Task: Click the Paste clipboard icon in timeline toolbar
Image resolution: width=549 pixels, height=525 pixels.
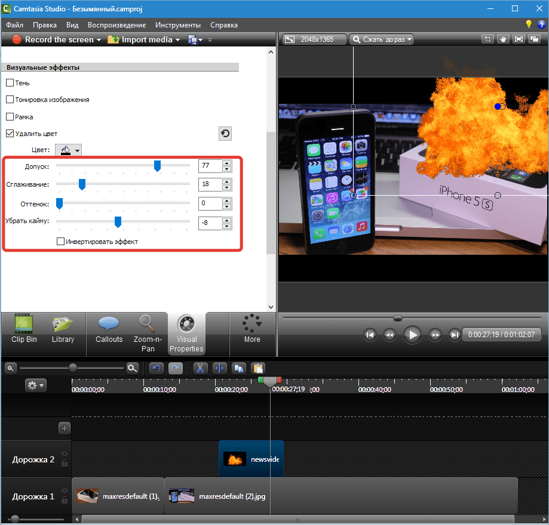Action: [x=258, y=368]
